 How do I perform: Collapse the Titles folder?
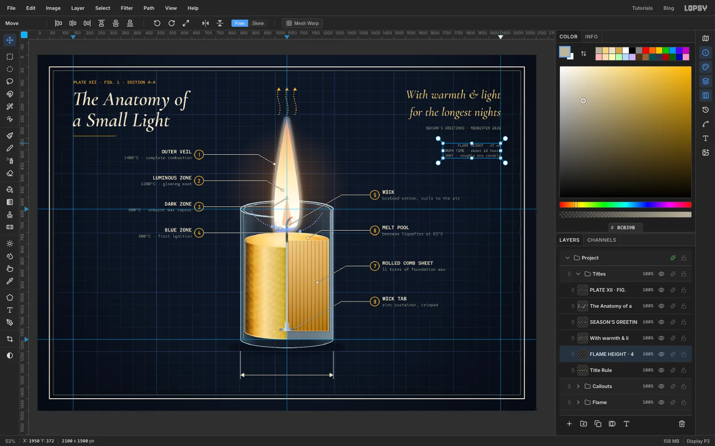(578, 274)
